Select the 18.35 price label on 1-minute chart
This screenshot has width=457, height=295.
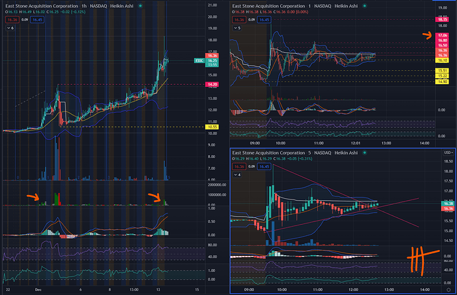(x=442, y=19)
